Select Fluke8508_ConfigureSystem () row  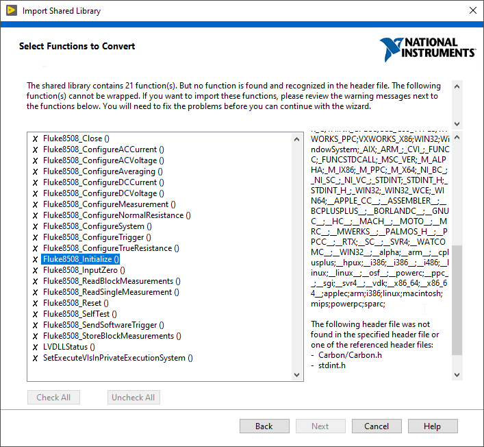pyautogui.click(x=97, y=226)
